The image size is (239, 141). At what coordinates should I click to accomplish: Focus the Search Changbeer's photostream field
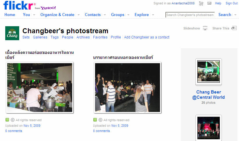tap(190, 15)
